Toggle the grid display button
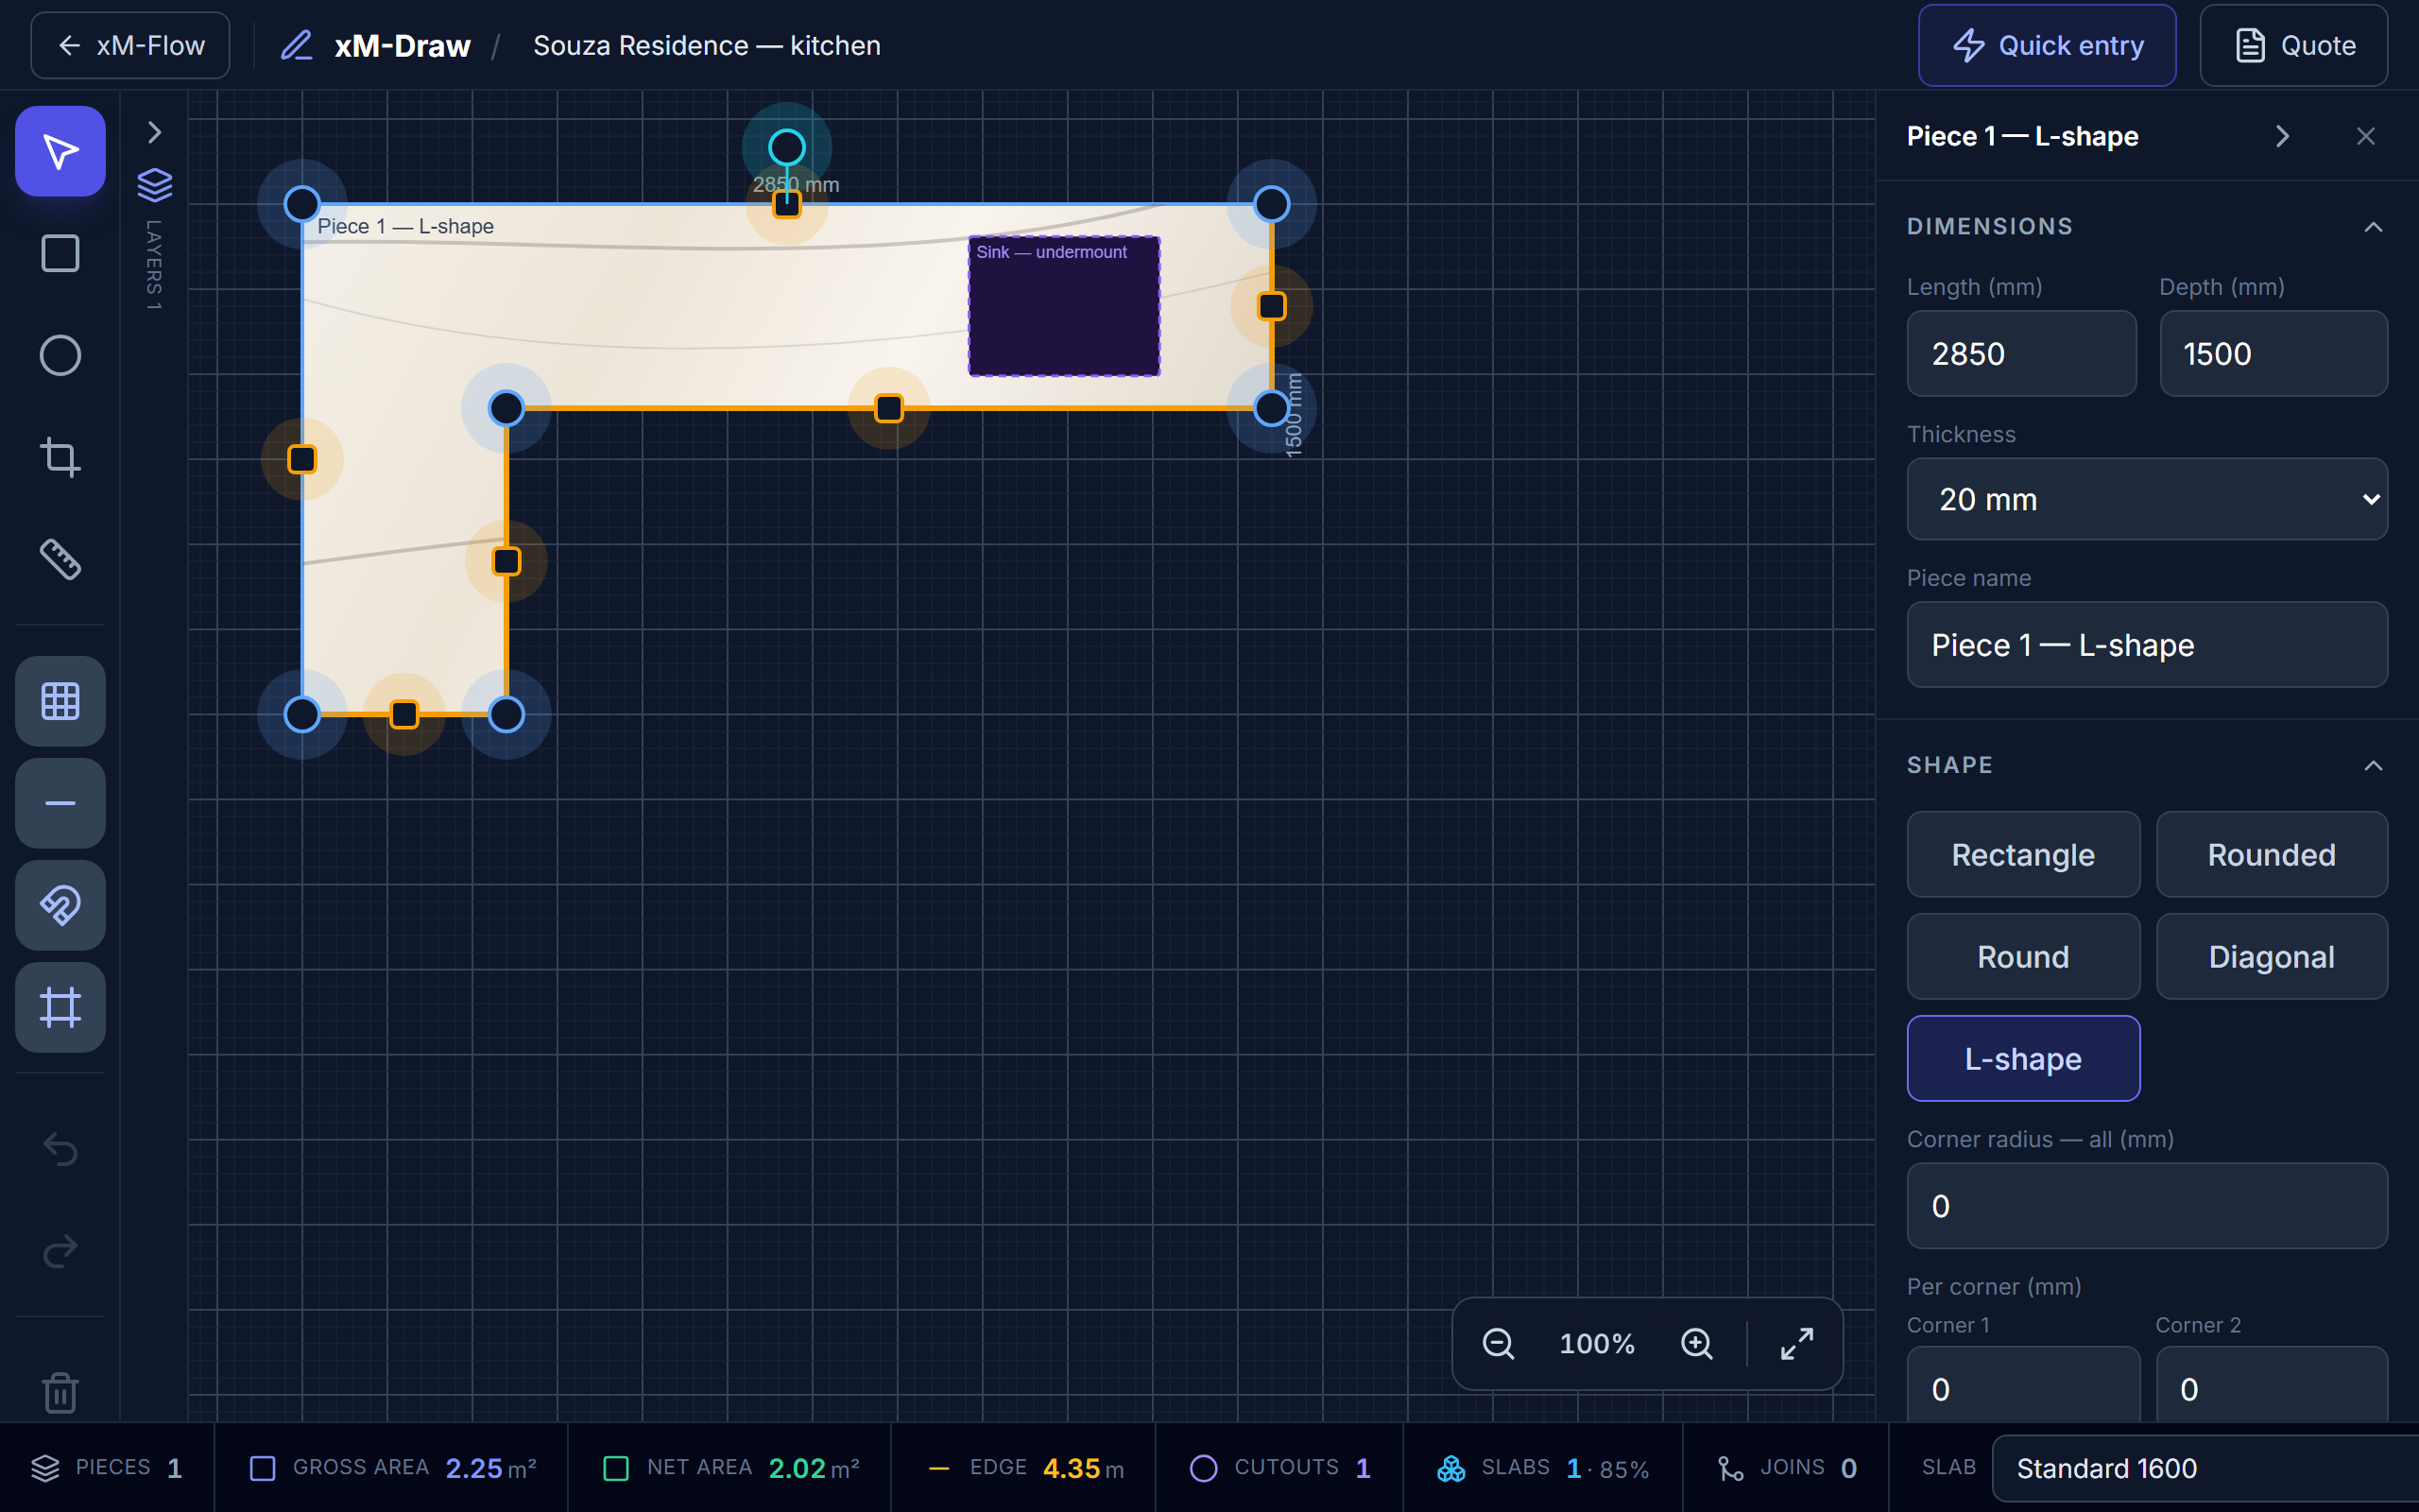Screen dimensions: 2419x1512 click(60, 701)
